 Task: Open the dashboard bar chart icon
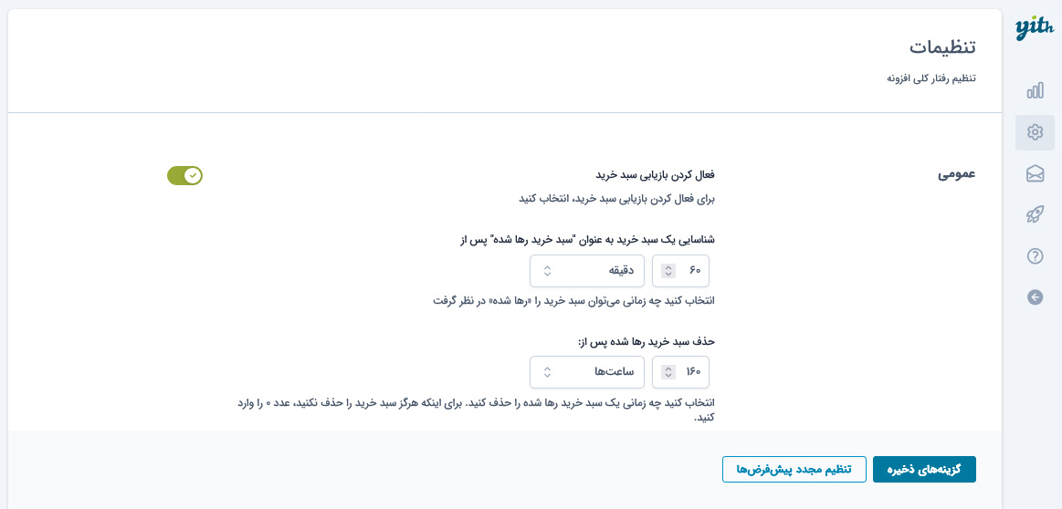[1035, 91]
